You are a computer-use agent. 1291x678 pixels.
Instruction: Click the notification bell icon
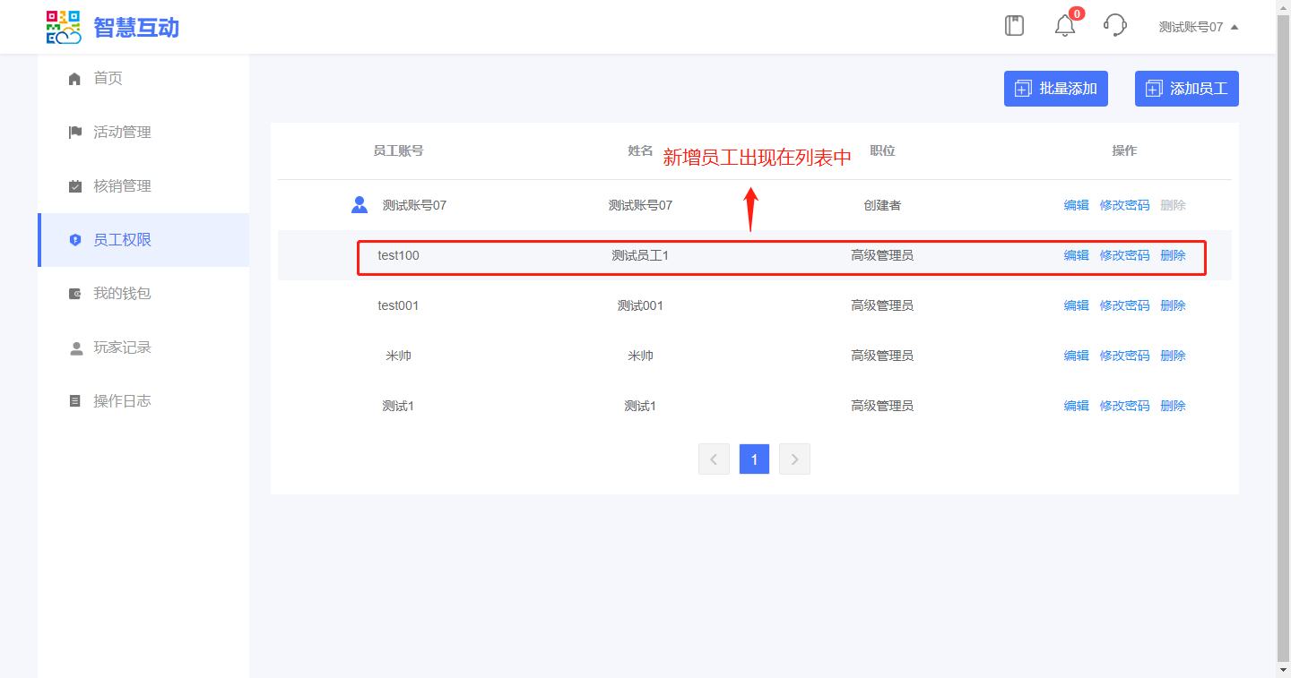click(x=1064, y=26)
